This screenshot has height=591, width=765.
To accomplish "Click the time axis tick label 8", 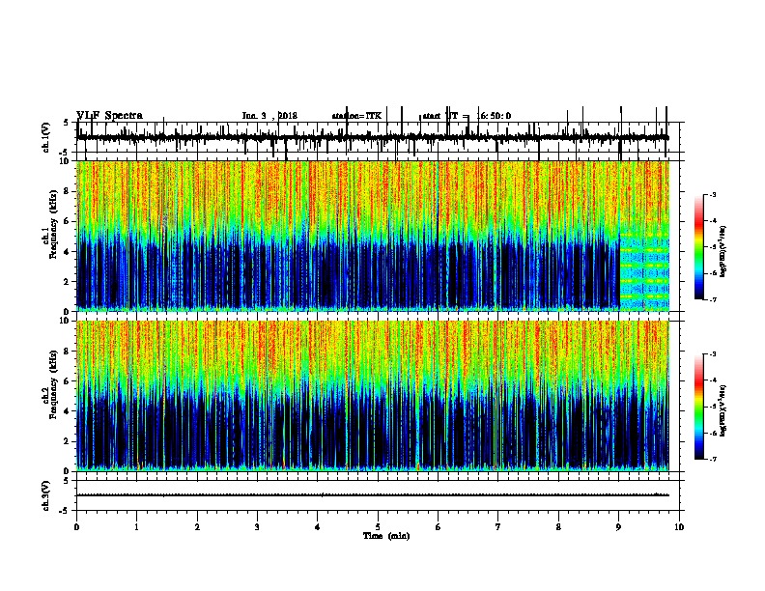I will click(558, 527).
